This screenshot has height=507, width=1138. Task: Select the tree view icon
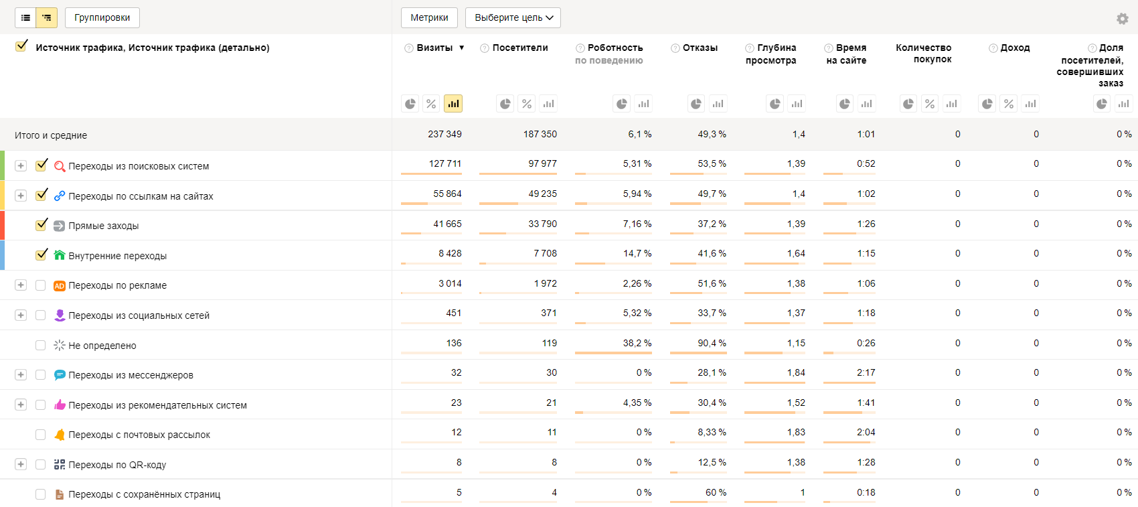(47, 17)
